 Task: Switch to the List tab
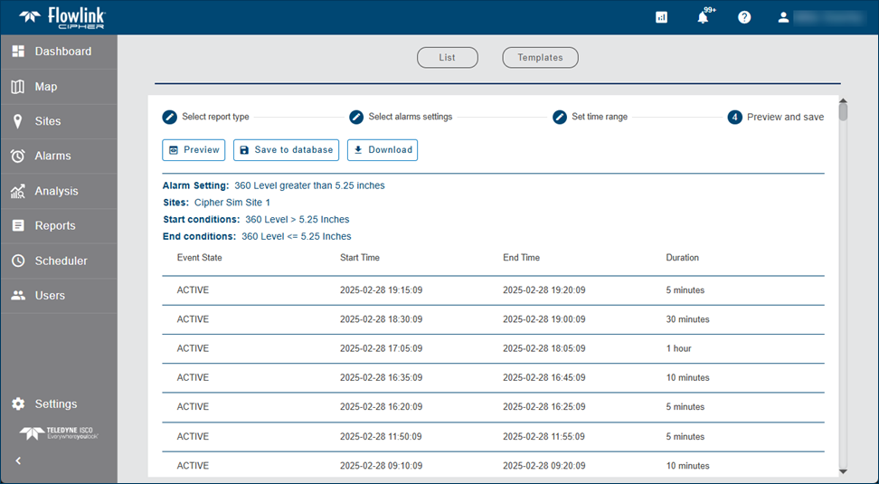click(x=447, y=58)
